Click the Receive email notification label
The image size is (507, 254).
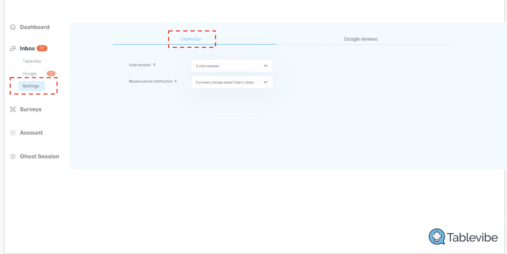pos(151,81)
